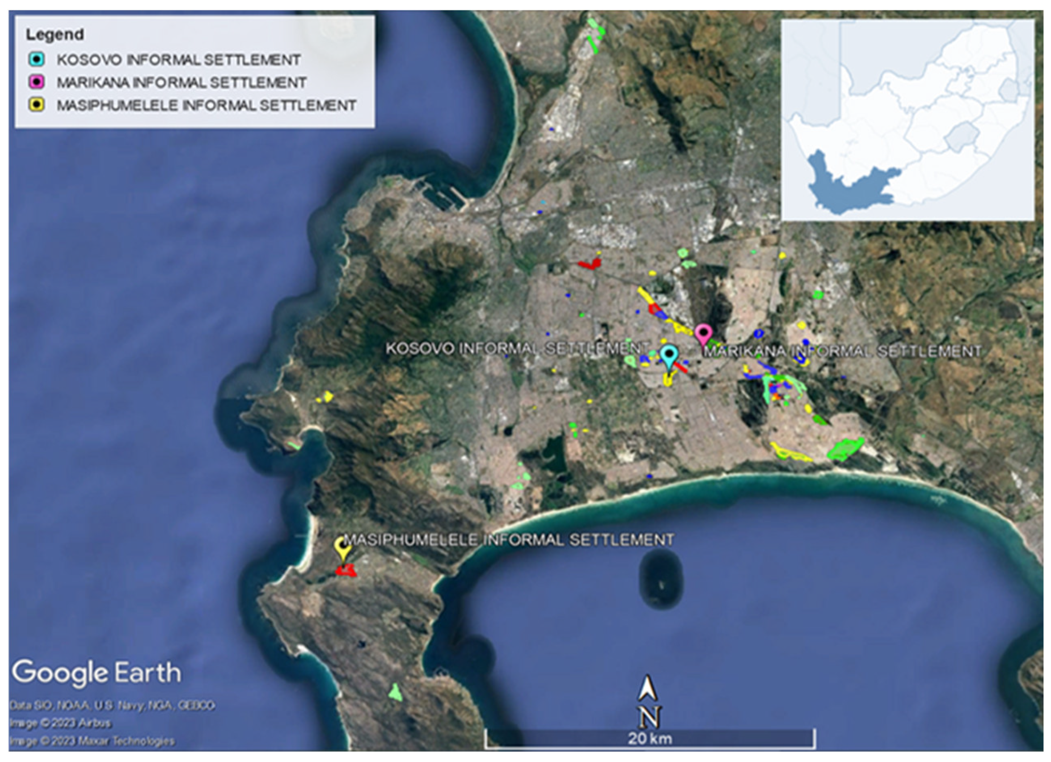1051x762 pixels.
Task: Click the cyan Kosovo legend marker icon
Action: [x=37, y=59]
